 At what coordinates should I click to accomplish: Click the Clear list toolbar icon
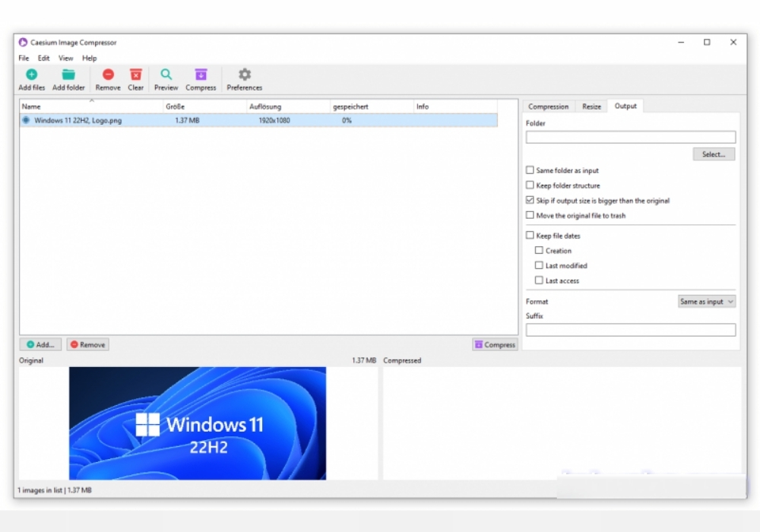pos(136,74)
